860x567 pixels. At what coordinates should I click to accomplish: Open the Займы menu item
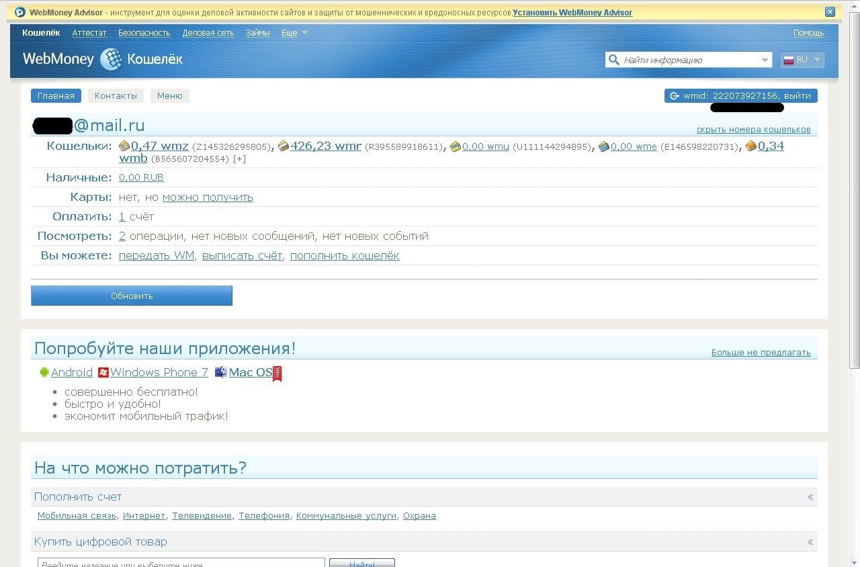258,33
